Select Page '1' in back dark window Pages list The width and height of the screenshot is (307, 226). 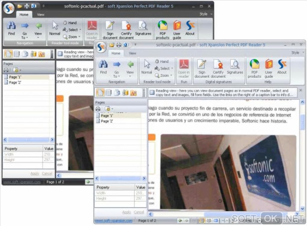click(x=26, y=77)
